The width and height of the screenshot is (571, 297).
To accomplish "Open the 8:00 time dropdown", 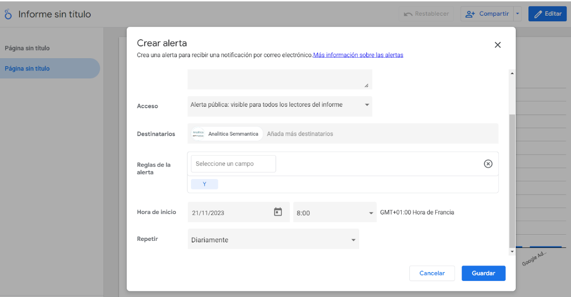I will [334, 213].
